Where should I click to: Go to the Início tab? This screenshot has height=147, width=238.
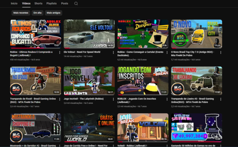point(14,3)
